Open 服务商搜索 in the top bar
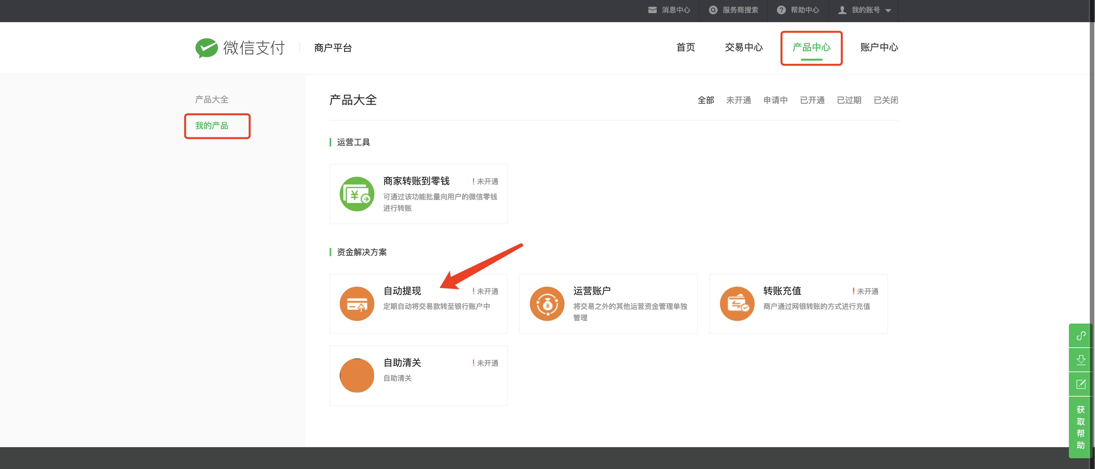Viewport: 1095px width, 469px height. click(740, 10)
